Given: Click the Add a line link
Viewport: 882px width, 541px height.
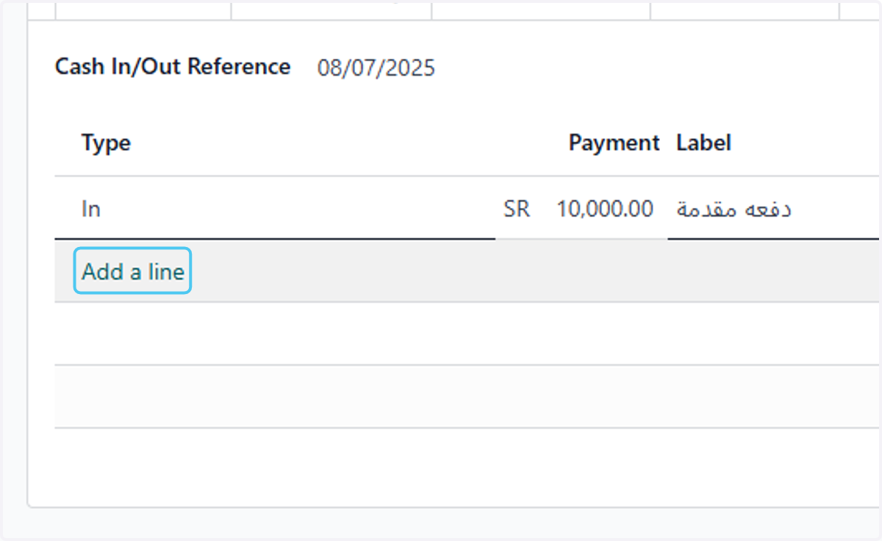Looking at the screenshot, I should [x=133, y=271].
